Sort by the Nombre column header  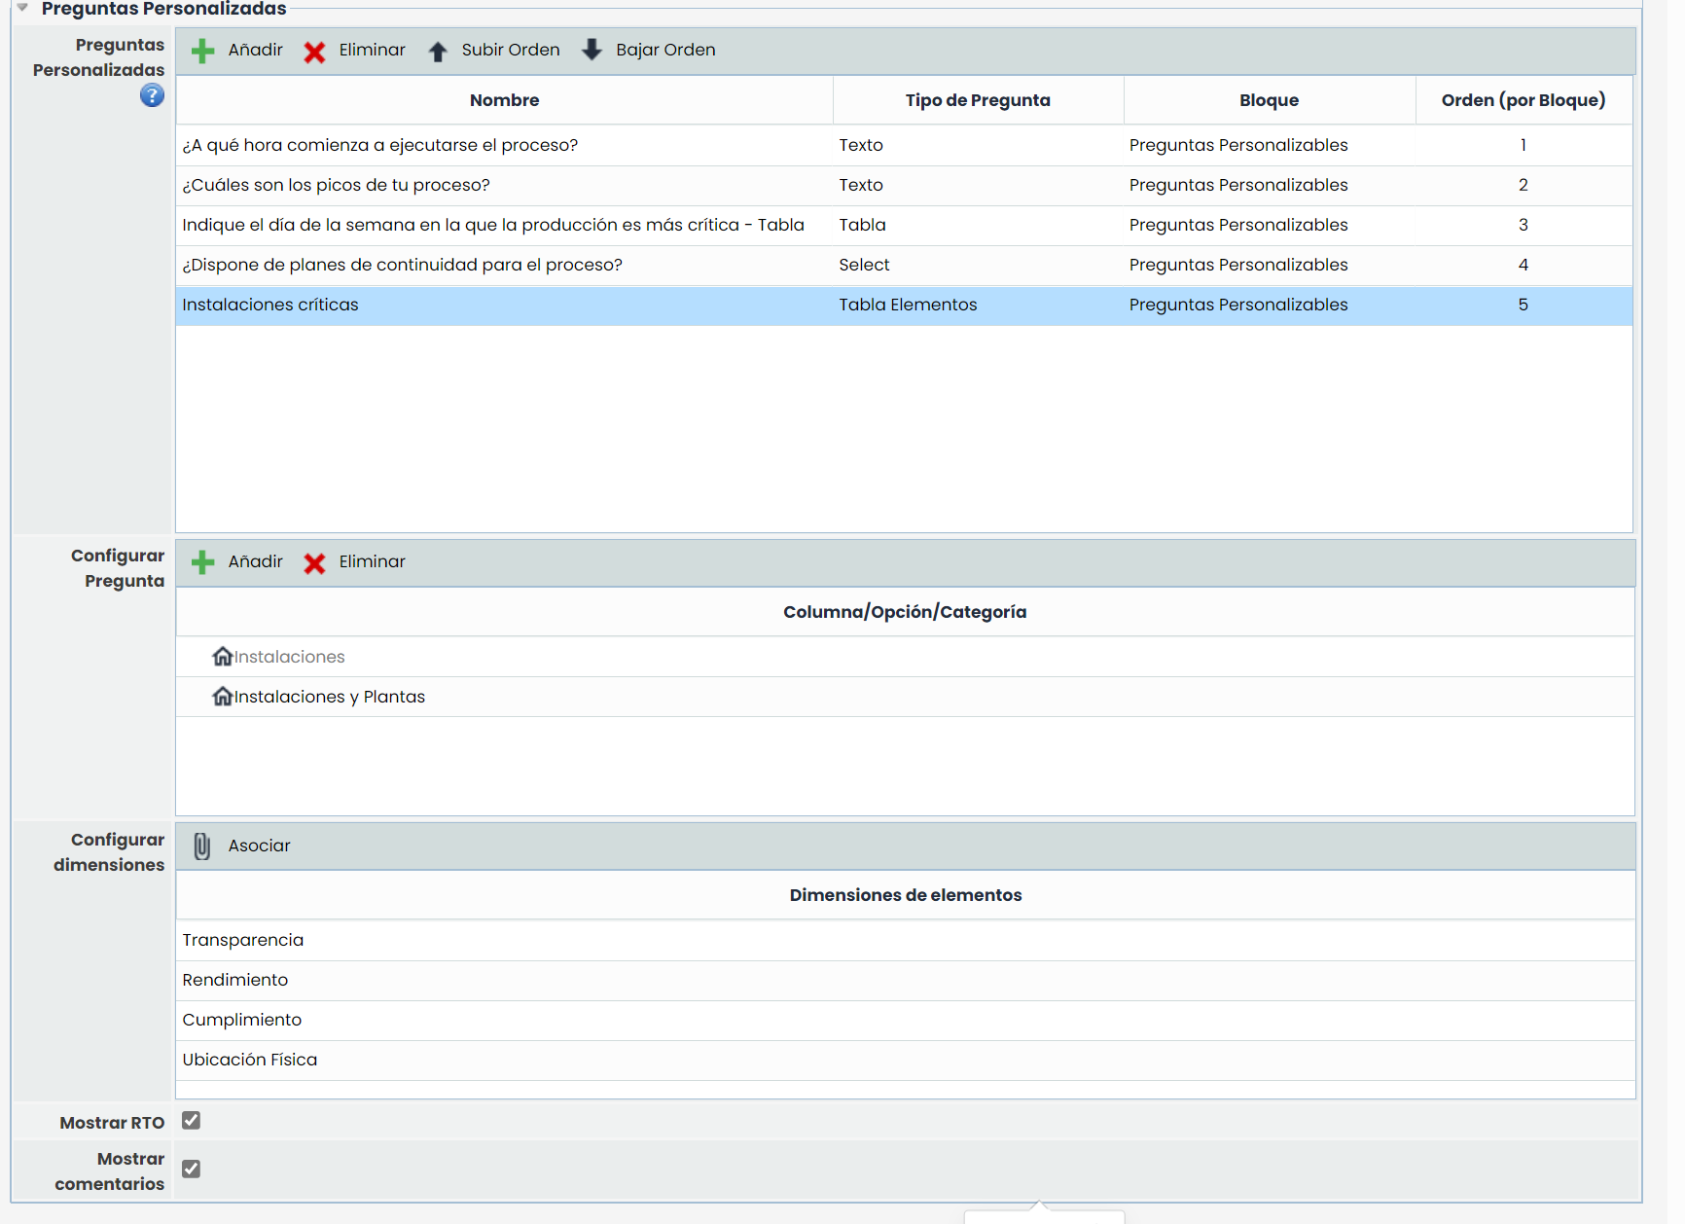(x=504, y=100)
